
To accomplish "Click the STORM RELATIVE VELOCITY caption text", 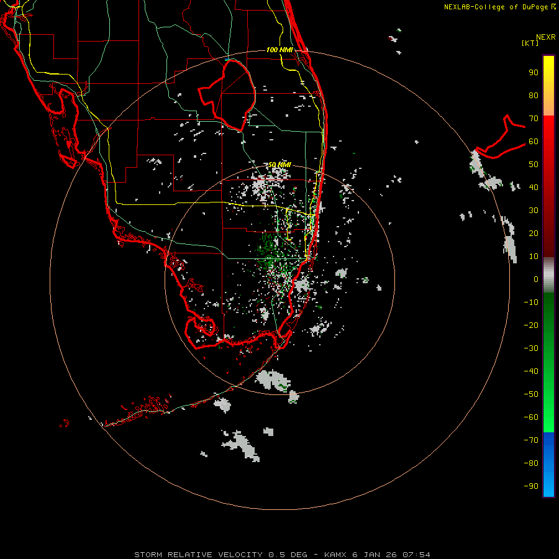I will point(199,555).
